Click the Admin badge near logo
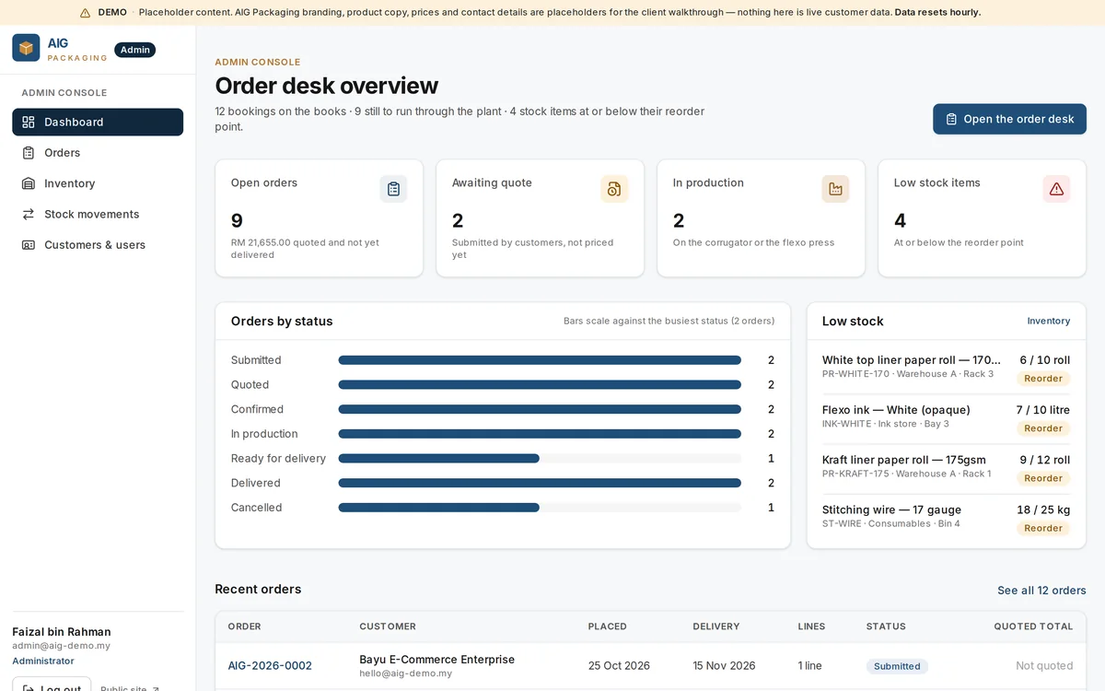The width and height of the screenshot is (1105, 691). click(x=134, y=50)
